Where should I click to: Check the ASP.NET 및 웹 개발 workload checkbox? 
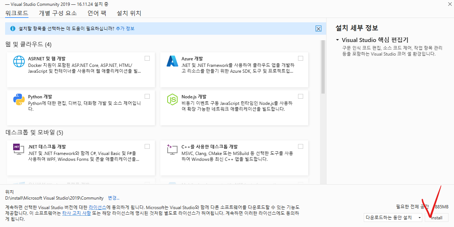(x=147, y=58)
